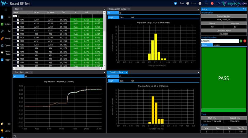The image size is (248, 138).
Task: Select the Propagation Delay tab
Action: pos(117,9)
